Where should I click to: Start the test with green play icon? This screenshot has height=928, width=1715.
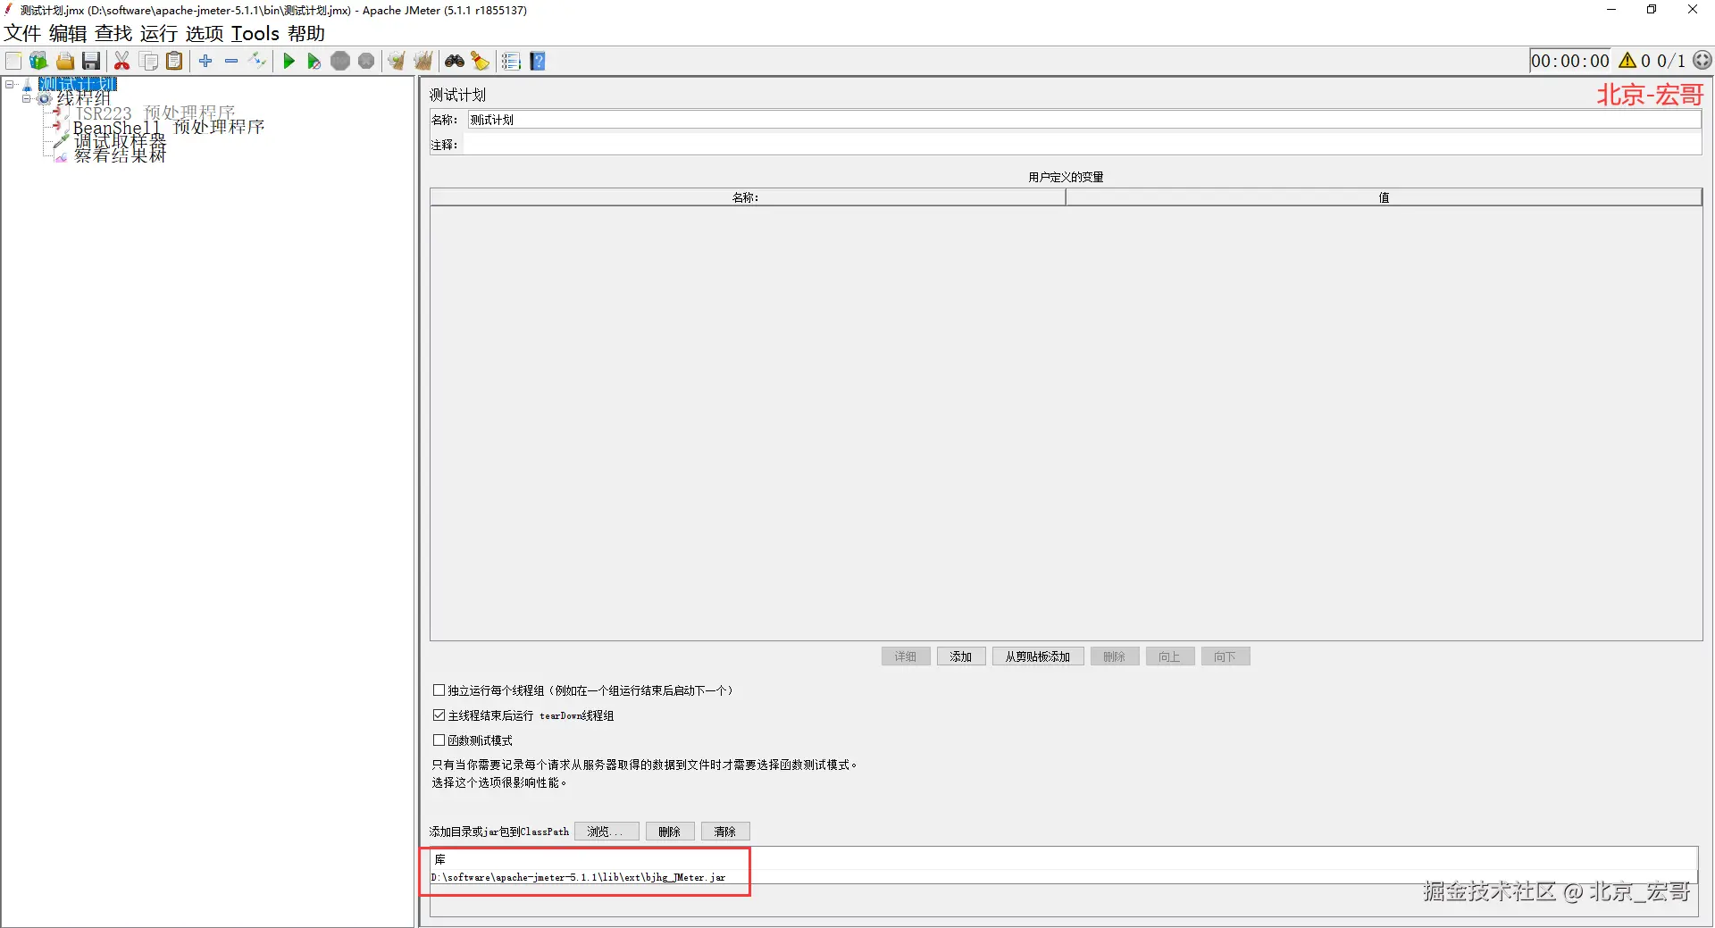click(x=289, y=61)
